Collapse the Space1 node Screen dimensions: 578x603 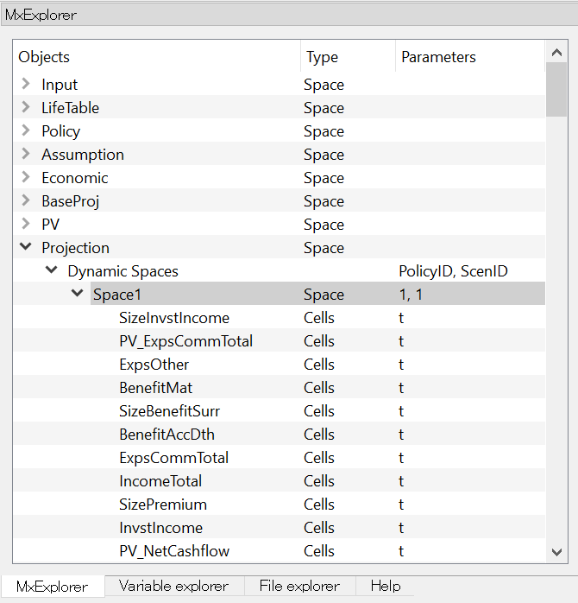pyautogui.click(x=77, y=294)
